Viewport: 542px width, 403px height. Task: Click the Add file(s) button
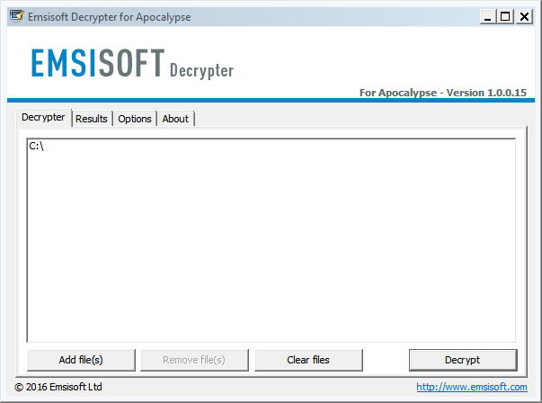81,360
